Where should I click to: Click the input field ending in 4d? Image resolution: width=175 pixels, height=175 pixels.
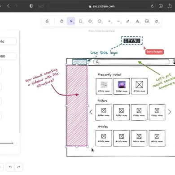pyautogui.click(x=8, y=41)
